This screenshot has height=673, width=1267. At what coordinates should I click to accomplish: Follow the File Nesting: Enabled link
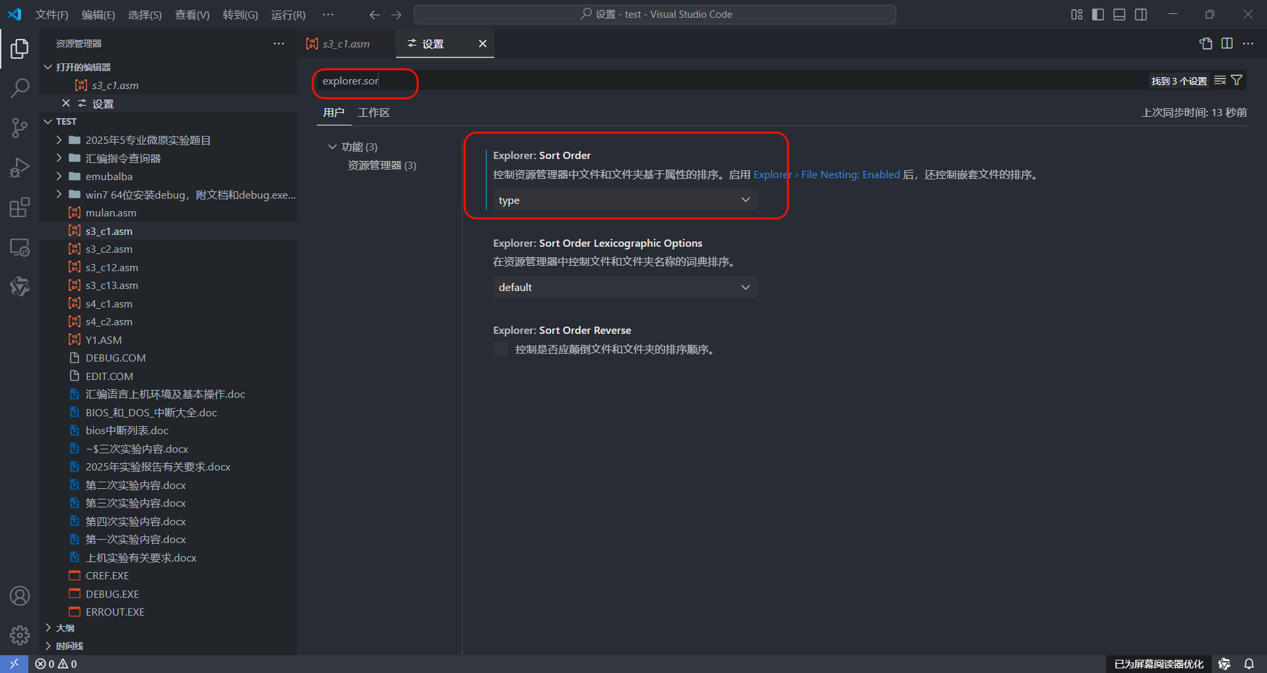[827, 174]
